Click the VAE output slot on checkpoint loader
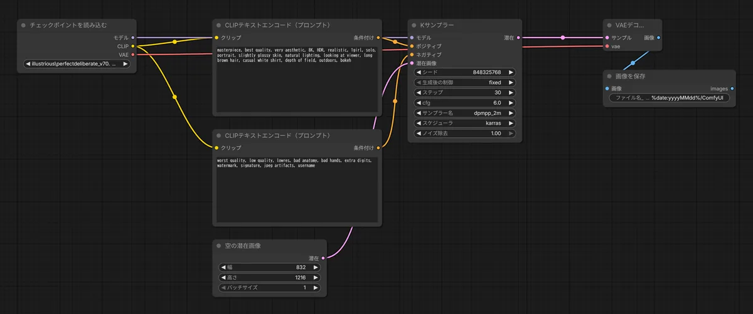 tap(132, 55)
